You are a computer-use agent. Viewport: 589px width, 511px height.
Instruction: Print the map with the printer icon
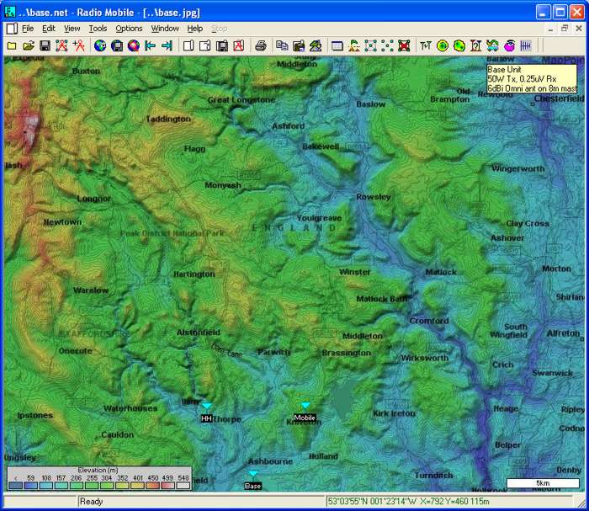tap(261, 45)
